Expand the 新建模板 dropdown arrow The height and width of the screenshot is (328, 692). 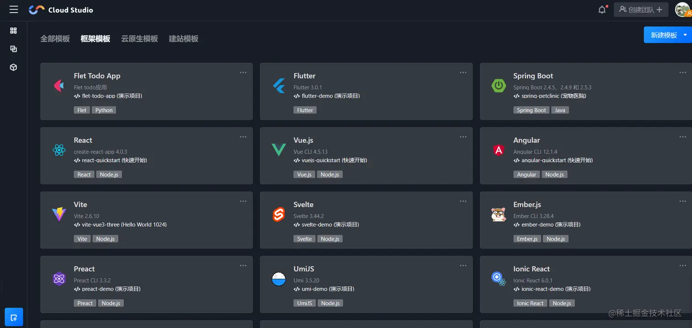(685, 35)
